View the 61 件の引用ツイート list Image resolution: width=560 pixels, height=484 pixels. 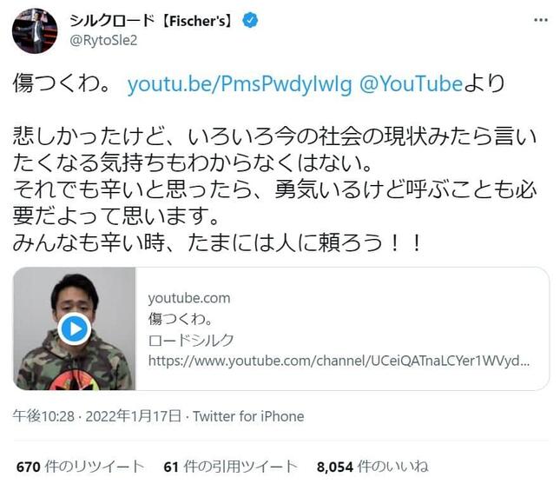coord(231,467)
